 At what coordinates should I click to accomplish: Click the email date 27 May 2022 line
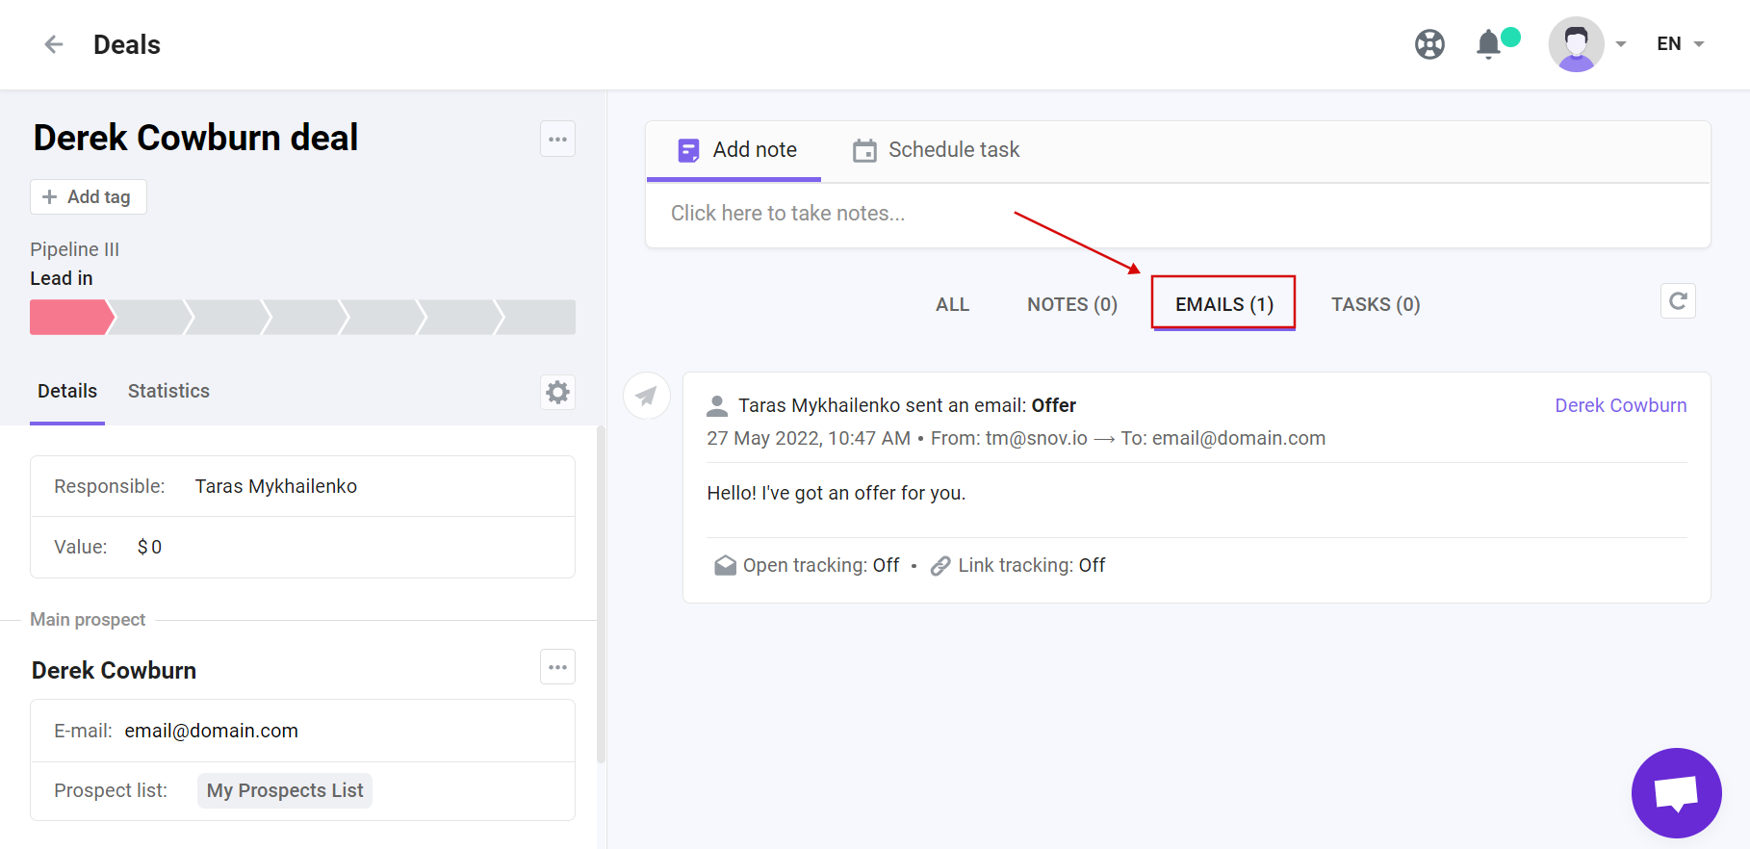(1016, 438)
